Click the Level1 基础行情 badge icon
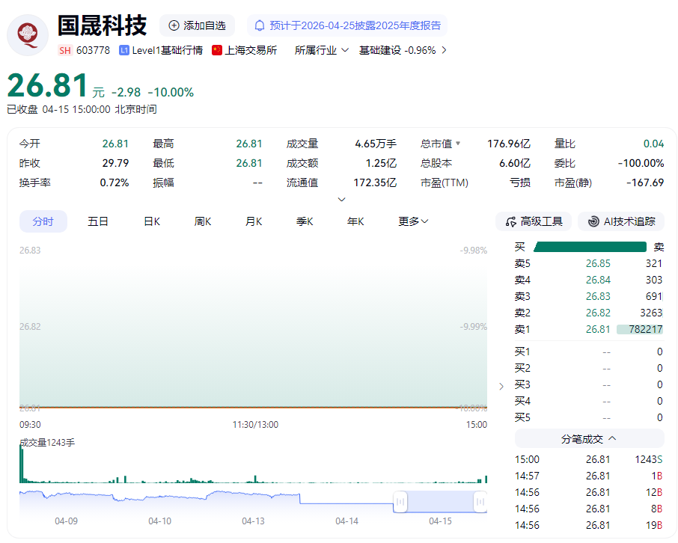This screenshot has width=678, height=543. (124, 50)
